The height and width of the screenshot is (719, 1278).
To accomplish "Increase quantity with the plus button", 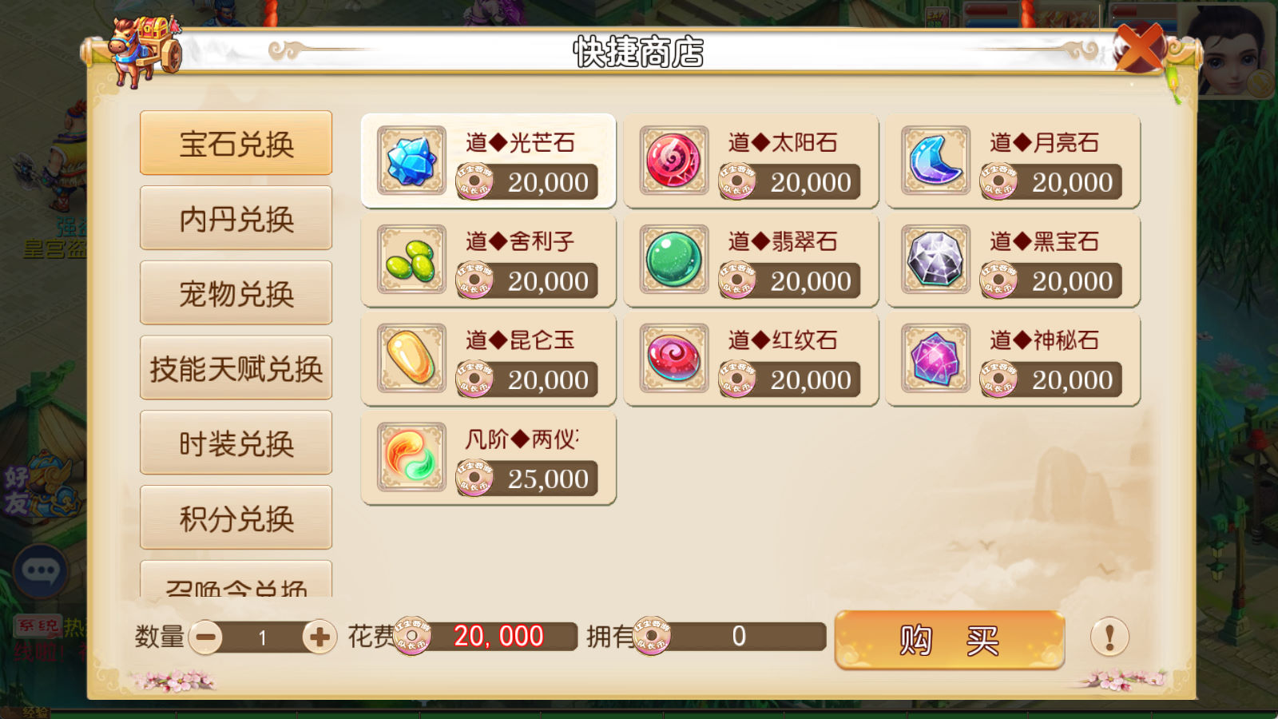I will coord(319,638).
